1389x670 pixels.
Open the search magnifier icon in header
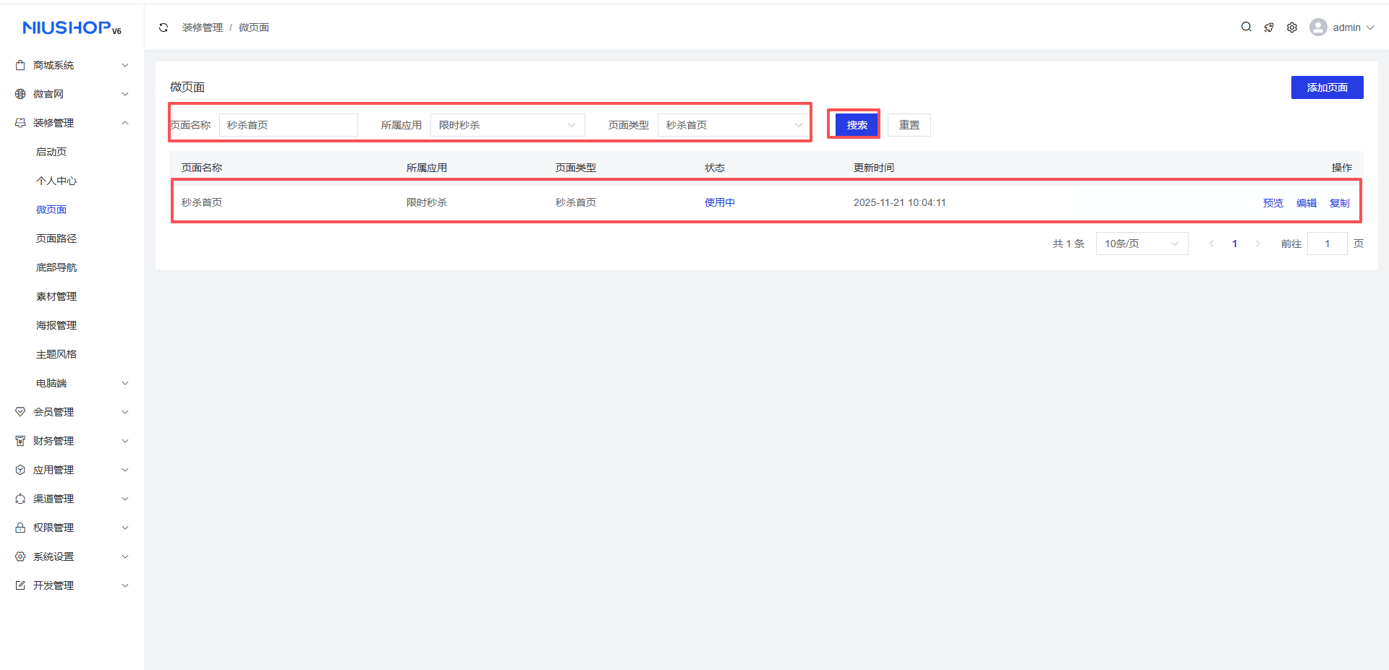[1246, 27]
